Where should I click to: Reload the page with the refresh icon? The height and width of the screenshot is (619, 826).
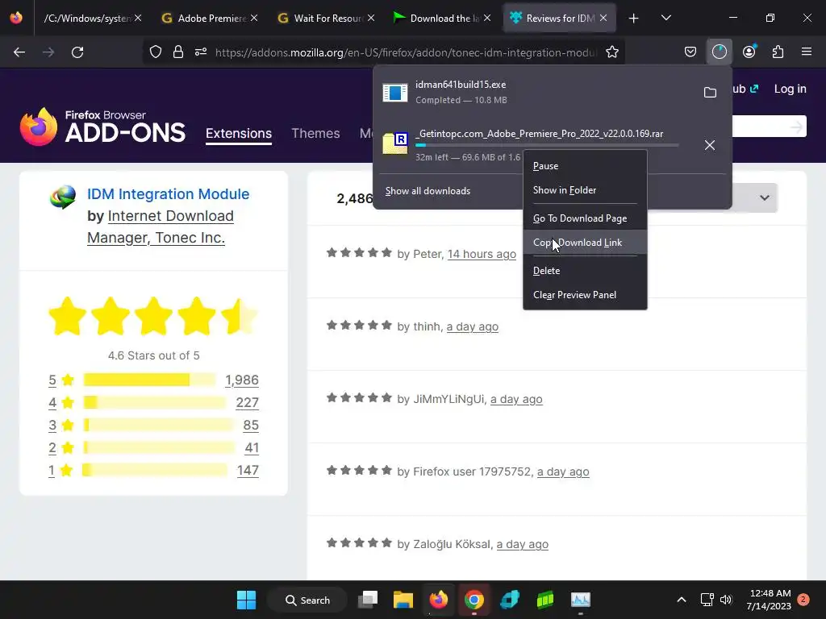pyautogui.click(x=77, y=52)
